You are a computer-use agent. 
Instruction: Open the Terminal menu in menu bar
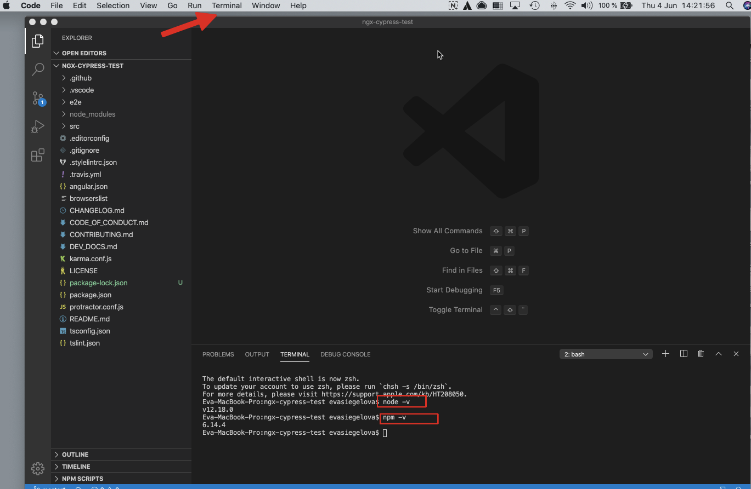pyautogui.click(x=227, y=5)
